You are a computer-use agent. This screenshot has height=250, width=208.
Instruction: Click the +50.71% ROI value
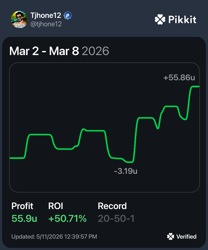click(67, 219)
